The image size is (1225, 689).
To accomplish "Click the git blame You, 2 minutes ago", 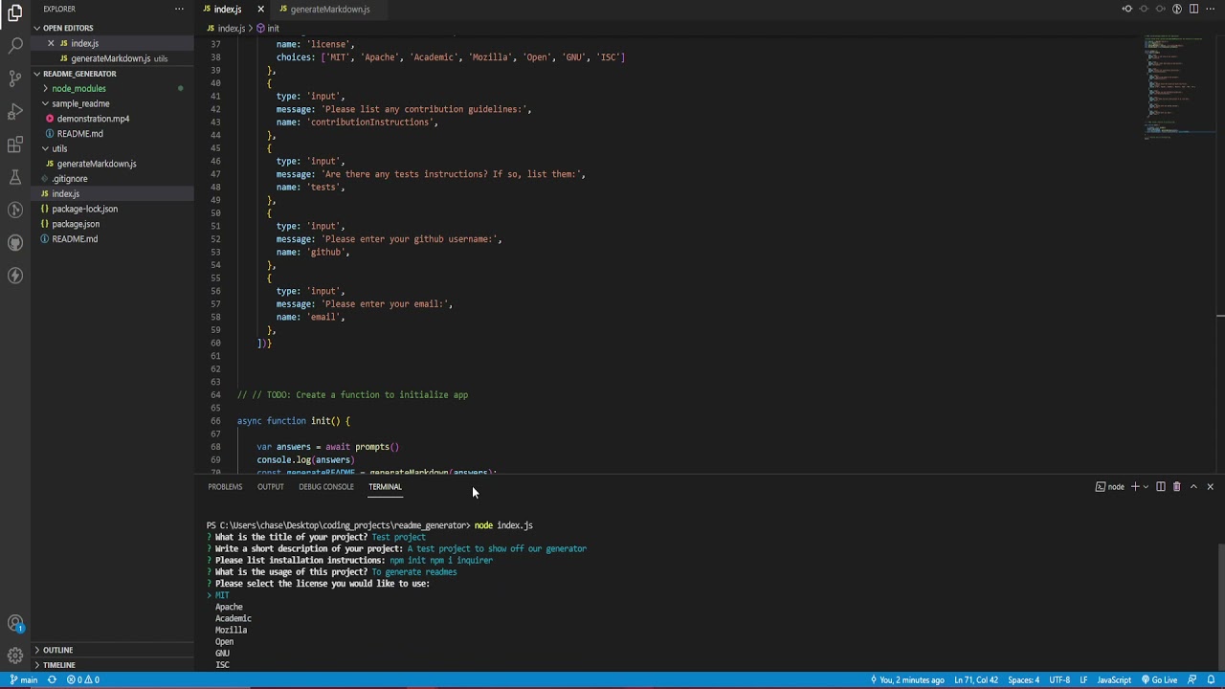I will pos(907,680).
